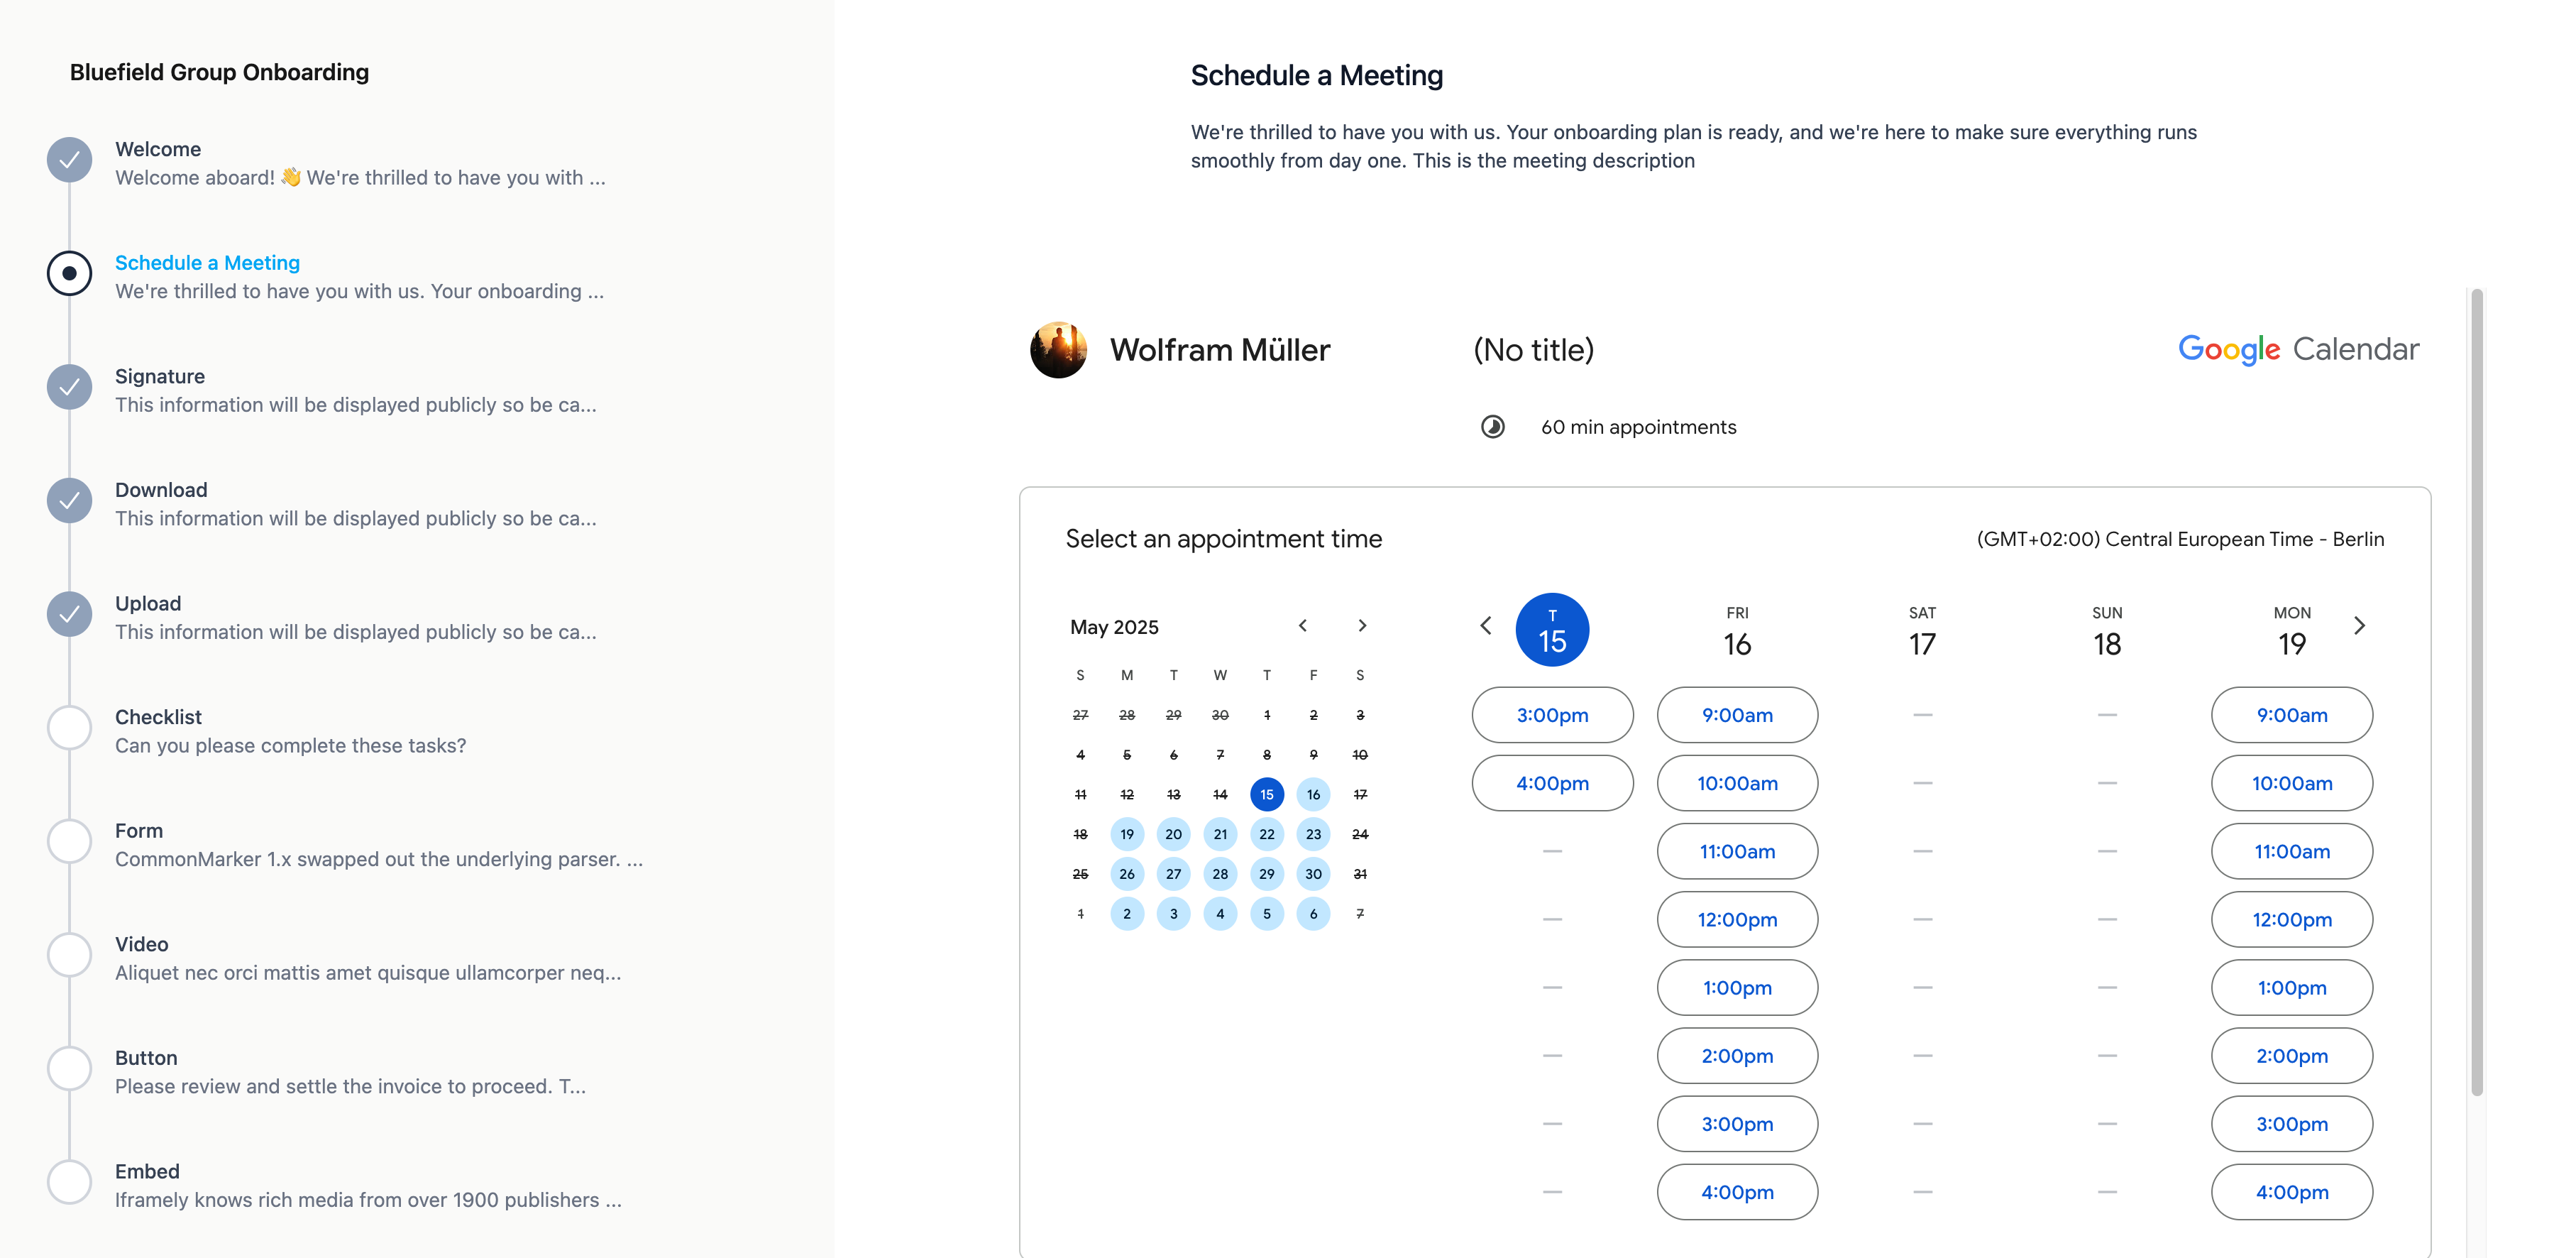Book the 11:00am slot on Friday 16
Screen dimensions: 2576x1258
point(1737,850)
